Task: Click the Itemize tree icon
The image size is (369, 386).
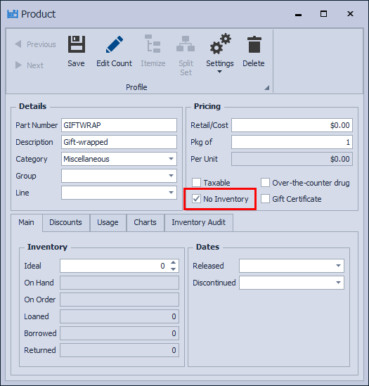Action: tap(153, 44)
